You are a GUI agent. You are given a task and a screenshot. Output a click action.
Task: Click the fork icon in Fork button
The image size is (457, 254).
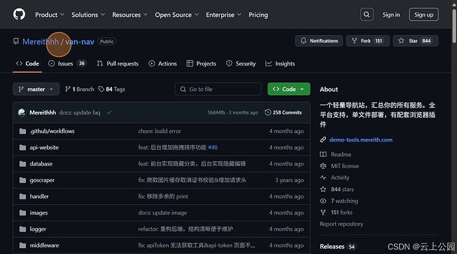pyautogui.click(x=354, y=41)
